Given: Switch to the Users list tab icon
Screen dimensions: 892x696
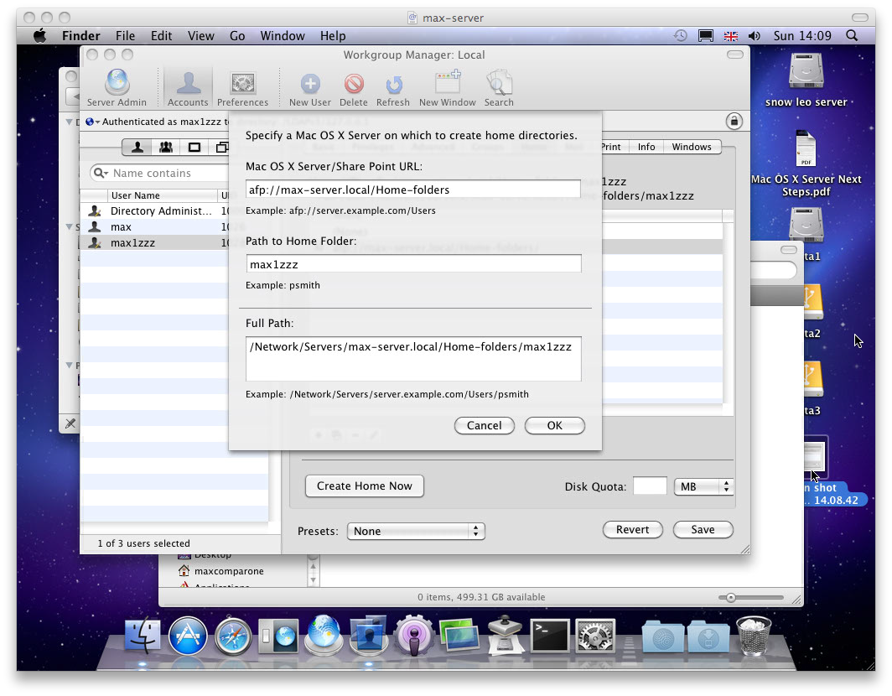Looking at the screenshot, I should pyautogui.click(x=137, y=148).
